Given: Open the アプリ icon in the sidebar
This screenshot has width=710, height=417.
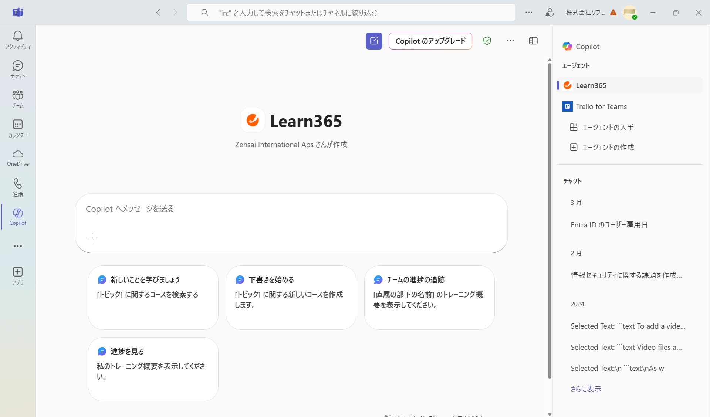Looking at the screenshot, I should tap(17, 275).
